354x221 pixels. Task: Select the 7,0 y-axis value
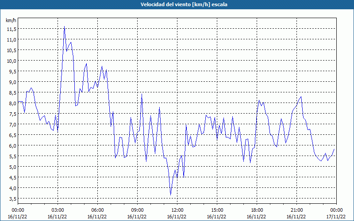click(12, 124)
